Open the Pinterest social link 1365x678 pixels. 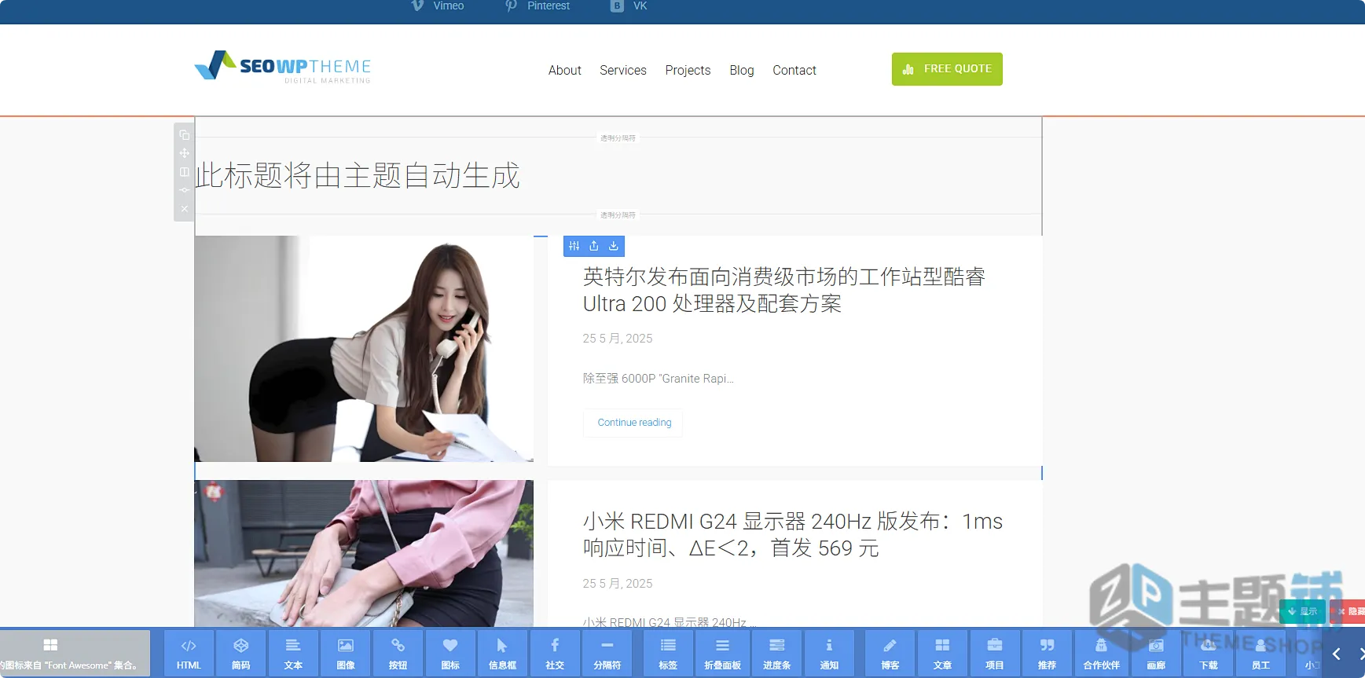click(x=538, y=5)
